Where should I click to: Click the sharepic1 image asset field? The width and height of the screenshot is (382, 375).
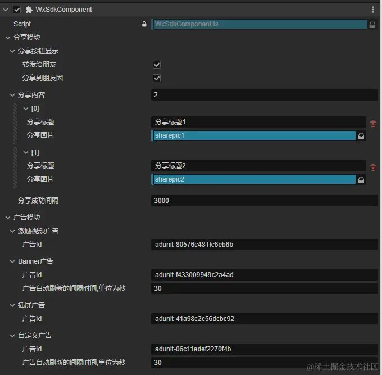pyautogui.click(x=253, y=135)
